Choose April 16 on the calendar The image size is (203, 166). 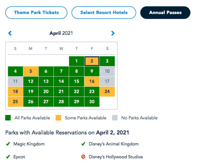(x=92, y=82)
